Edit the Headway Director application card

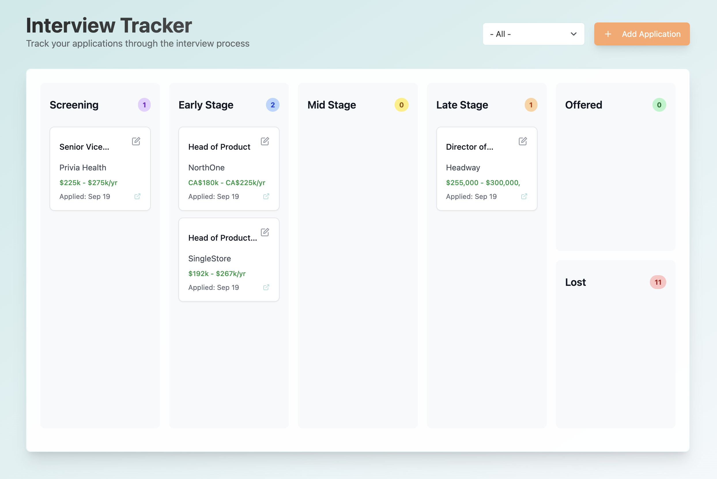(x=522, y=141)
